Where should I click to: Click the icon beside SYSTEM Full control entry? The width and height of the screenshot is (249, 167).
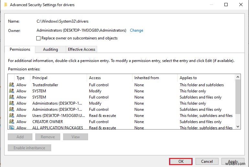point(12,97)
